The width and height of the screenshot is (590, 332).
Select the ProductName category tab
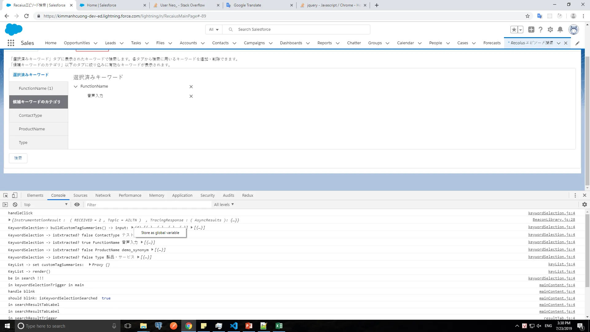[32, 129]
